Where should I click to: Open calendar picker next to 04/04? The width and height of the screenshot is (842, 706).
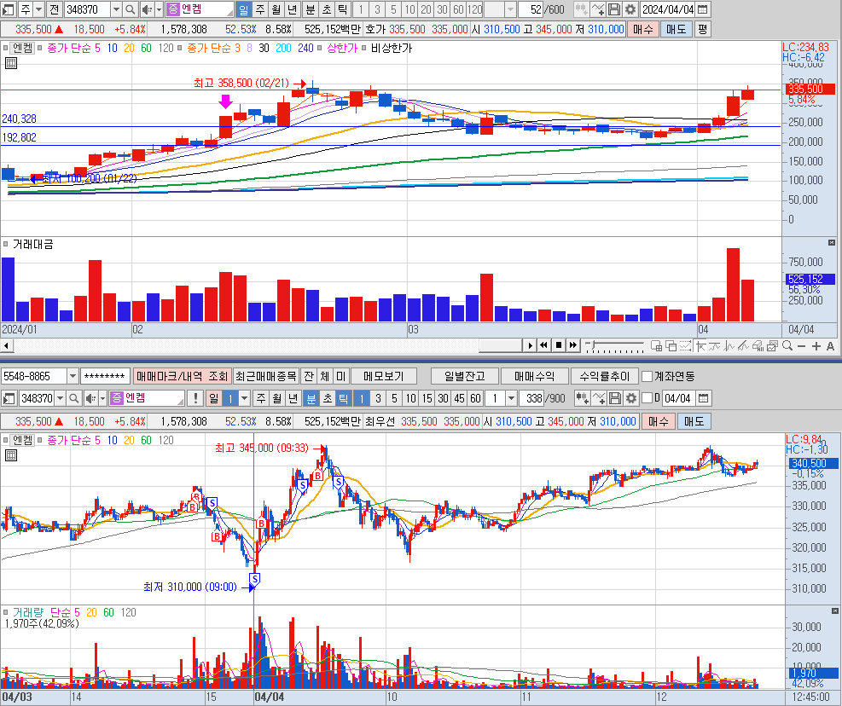click(x=704, y=398)
